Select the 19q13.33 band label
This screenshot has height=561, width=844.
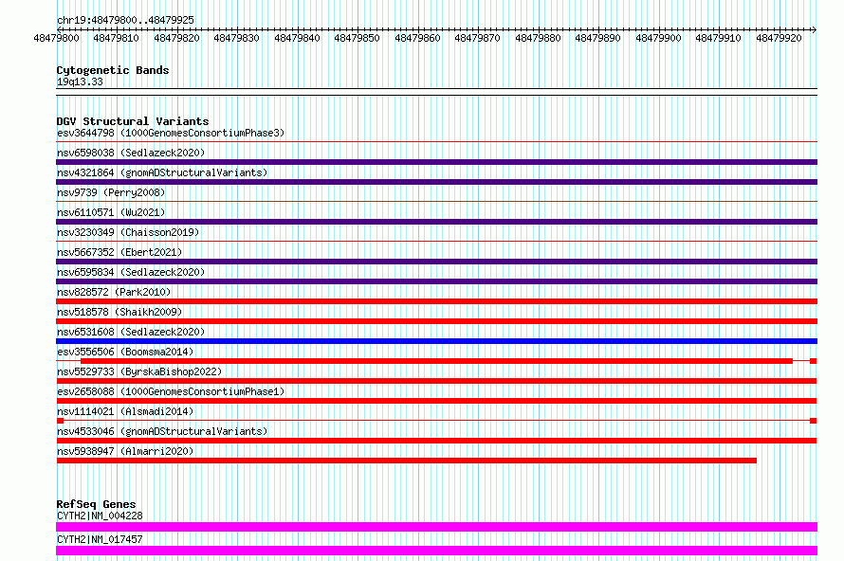click(x=80, y=81)
